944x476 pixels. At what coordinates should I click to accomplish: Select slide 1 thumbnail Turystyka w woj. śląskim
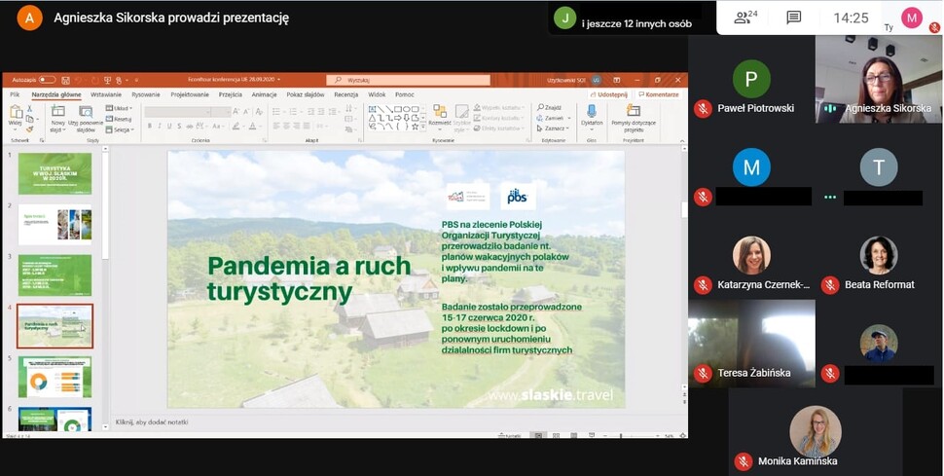[54, 173]
